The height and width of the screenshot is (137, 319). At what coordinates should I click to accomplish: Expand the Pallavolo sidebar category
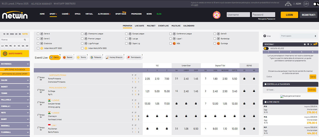point(15,99)
